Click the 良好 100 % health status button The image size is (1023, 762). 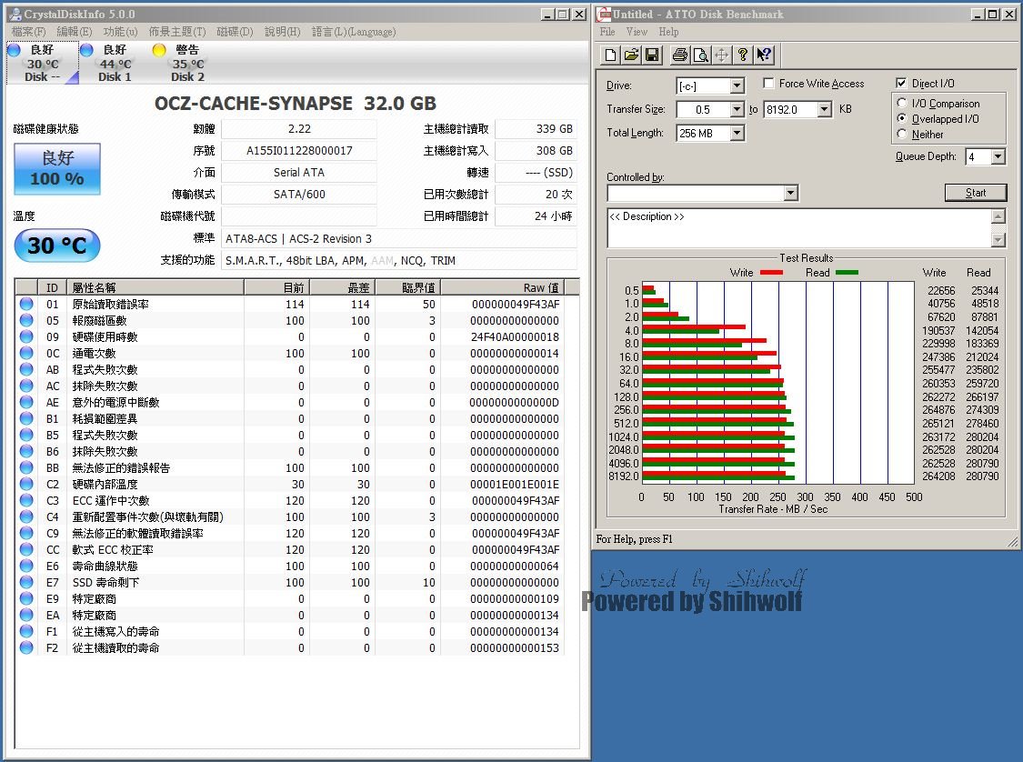(57, 169)
